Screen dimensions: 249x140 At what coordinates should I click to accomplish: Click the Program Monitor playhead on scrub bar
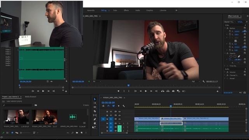coord(128,86)
